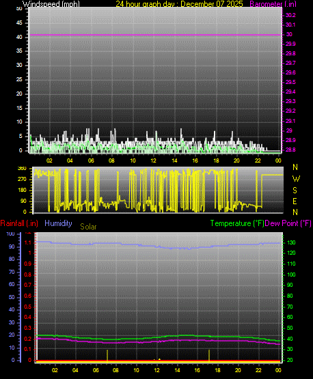Click the 'E' compass letter beside wind direction graph
Viewport: 313px width, 379px height.
(295, 201)
